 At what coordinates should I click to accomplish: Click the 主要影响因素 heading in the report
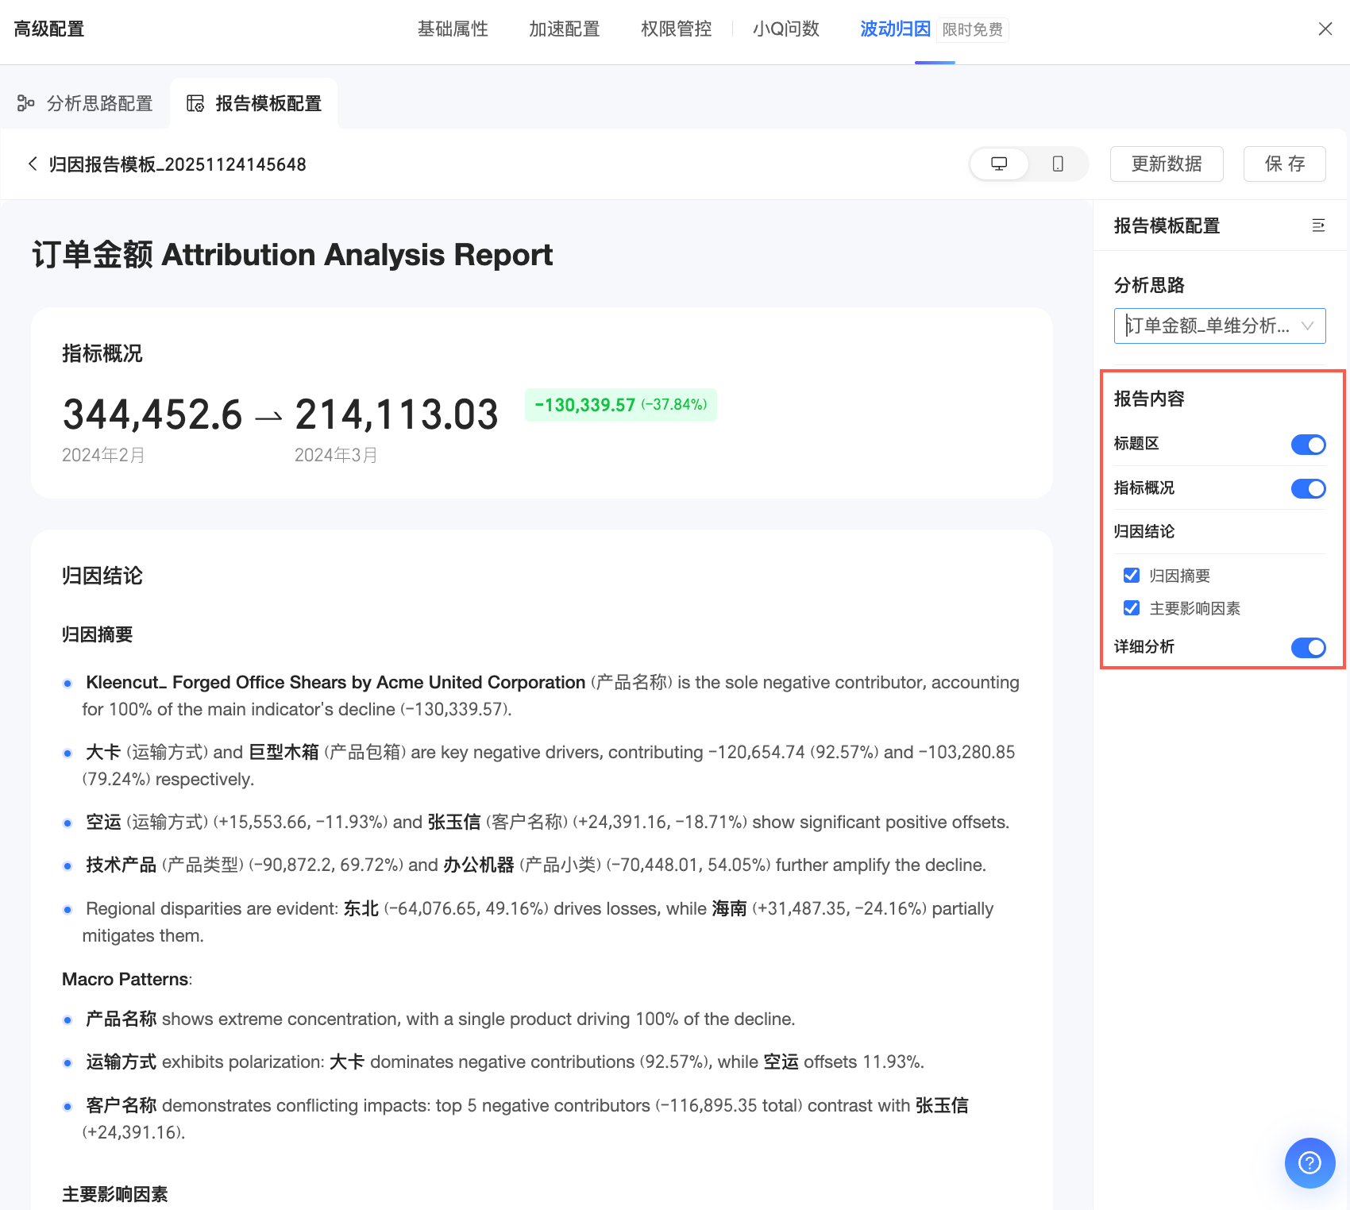coord(115,1194)
